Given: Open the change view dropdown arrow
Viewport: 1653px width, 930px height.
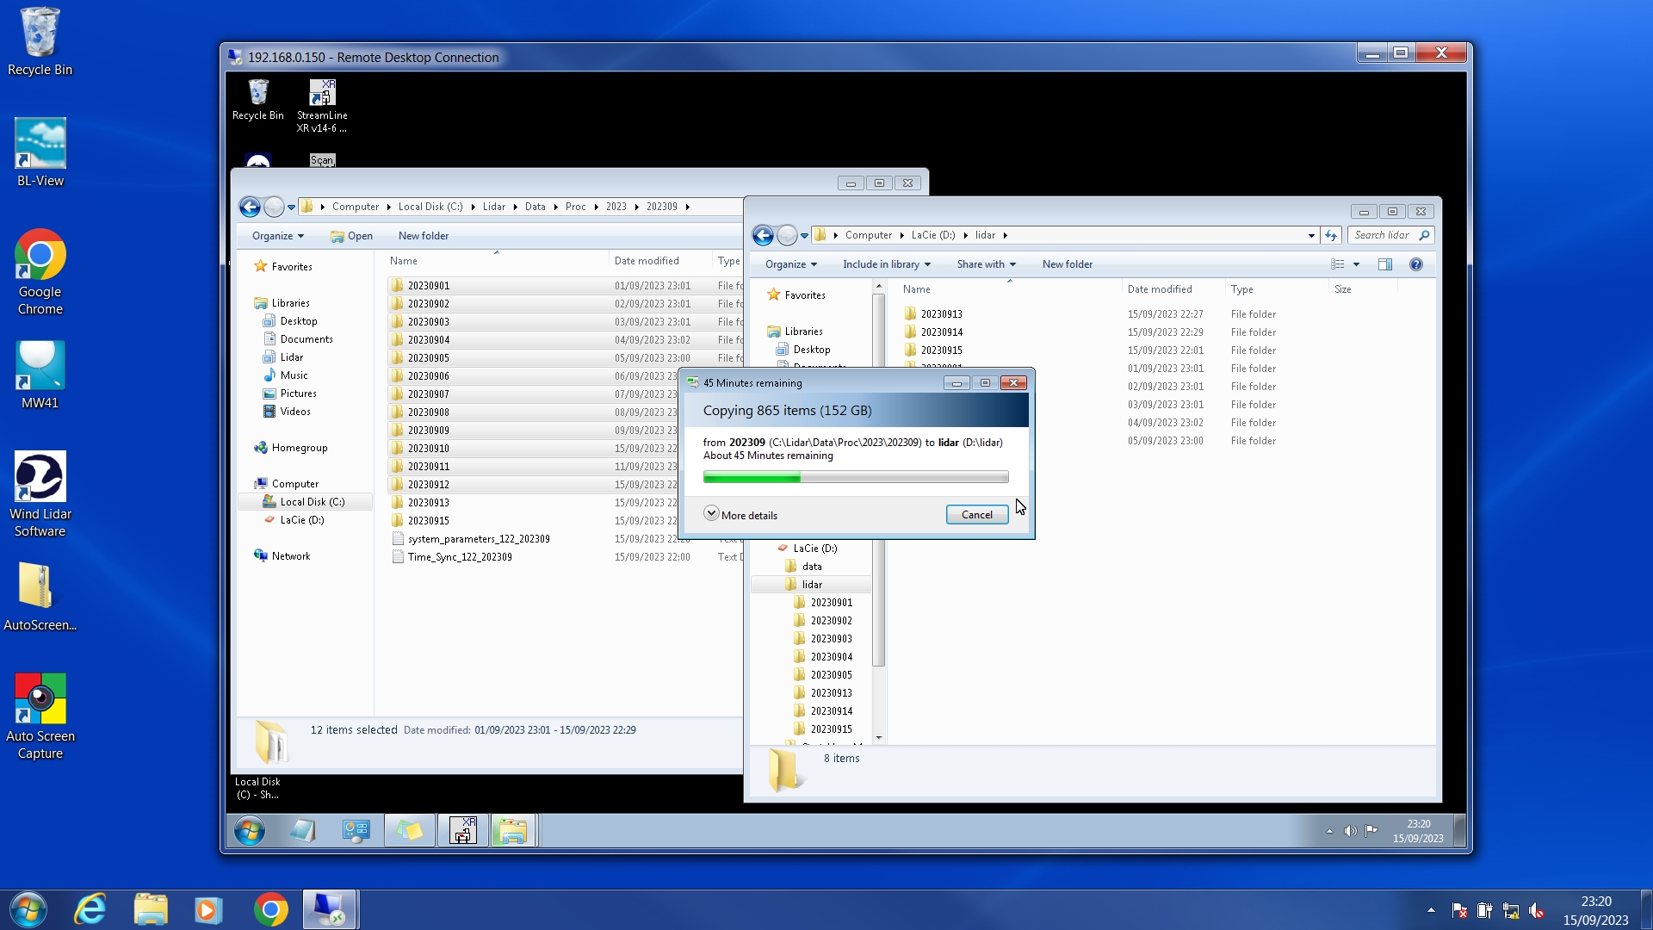Looking at the screenshot, I should (1356, 264).
